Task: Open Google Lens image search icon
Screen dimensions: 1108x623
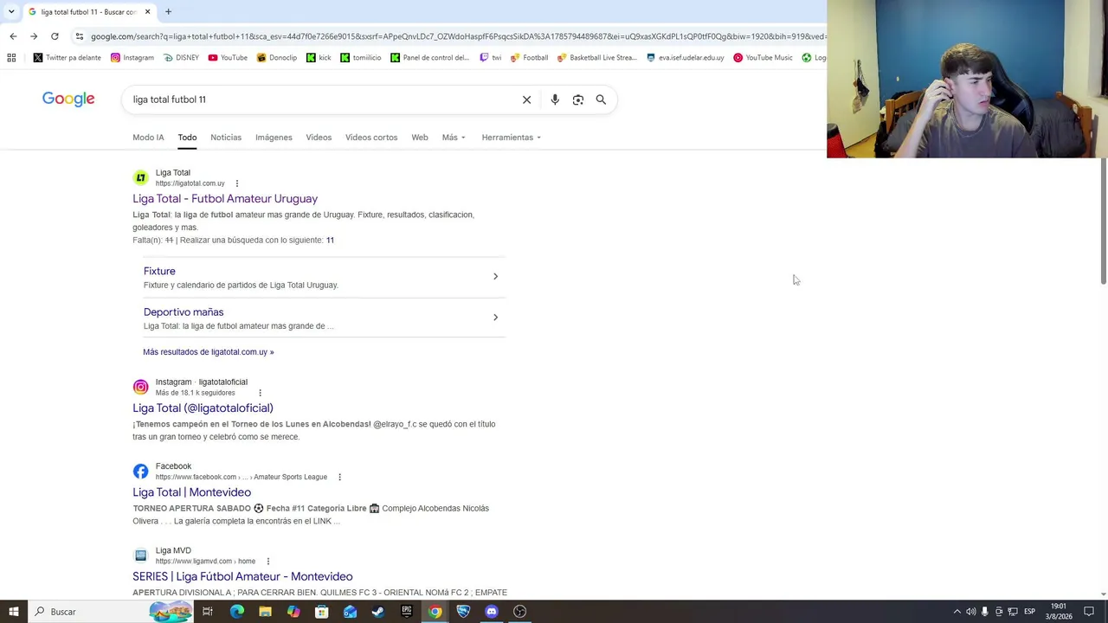Action: pyautogui.click(x=578, y=100)
